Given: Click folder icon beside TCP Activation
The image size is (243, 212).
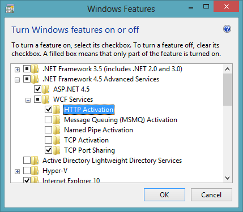Looking at the screenshot, I should [56, 140].
